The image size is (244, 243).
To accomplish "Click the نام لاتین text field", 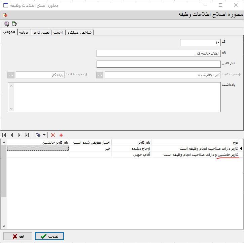I will 159,64.
